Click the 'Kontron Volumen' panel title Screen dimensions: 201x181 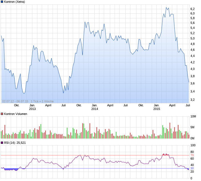[16, 114]
